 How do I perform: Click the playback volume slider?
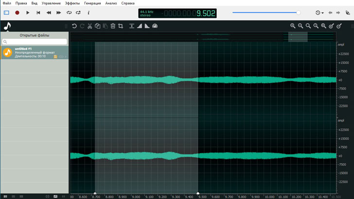(265, 13)
